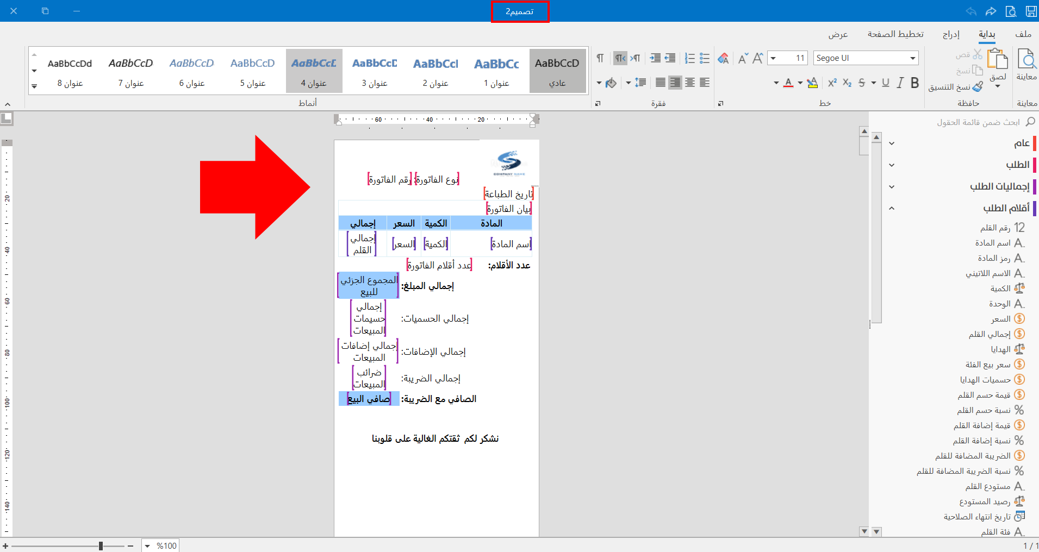Click the field list search box
This screenshot has width=1039, height=552.
tap(978, 122)
